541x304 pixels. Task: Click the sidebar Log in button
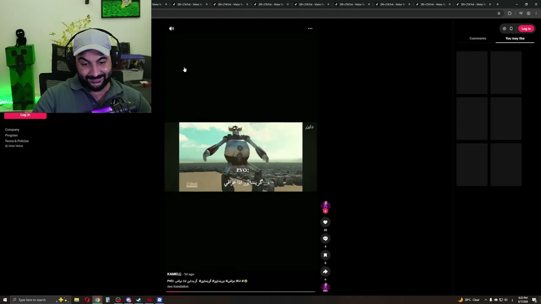[25, 115]
